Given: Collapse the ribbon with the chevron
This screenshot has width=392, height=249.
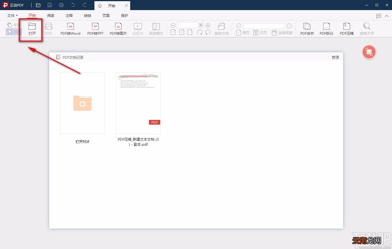Looking at the screenshot, I should coord(387,16).
